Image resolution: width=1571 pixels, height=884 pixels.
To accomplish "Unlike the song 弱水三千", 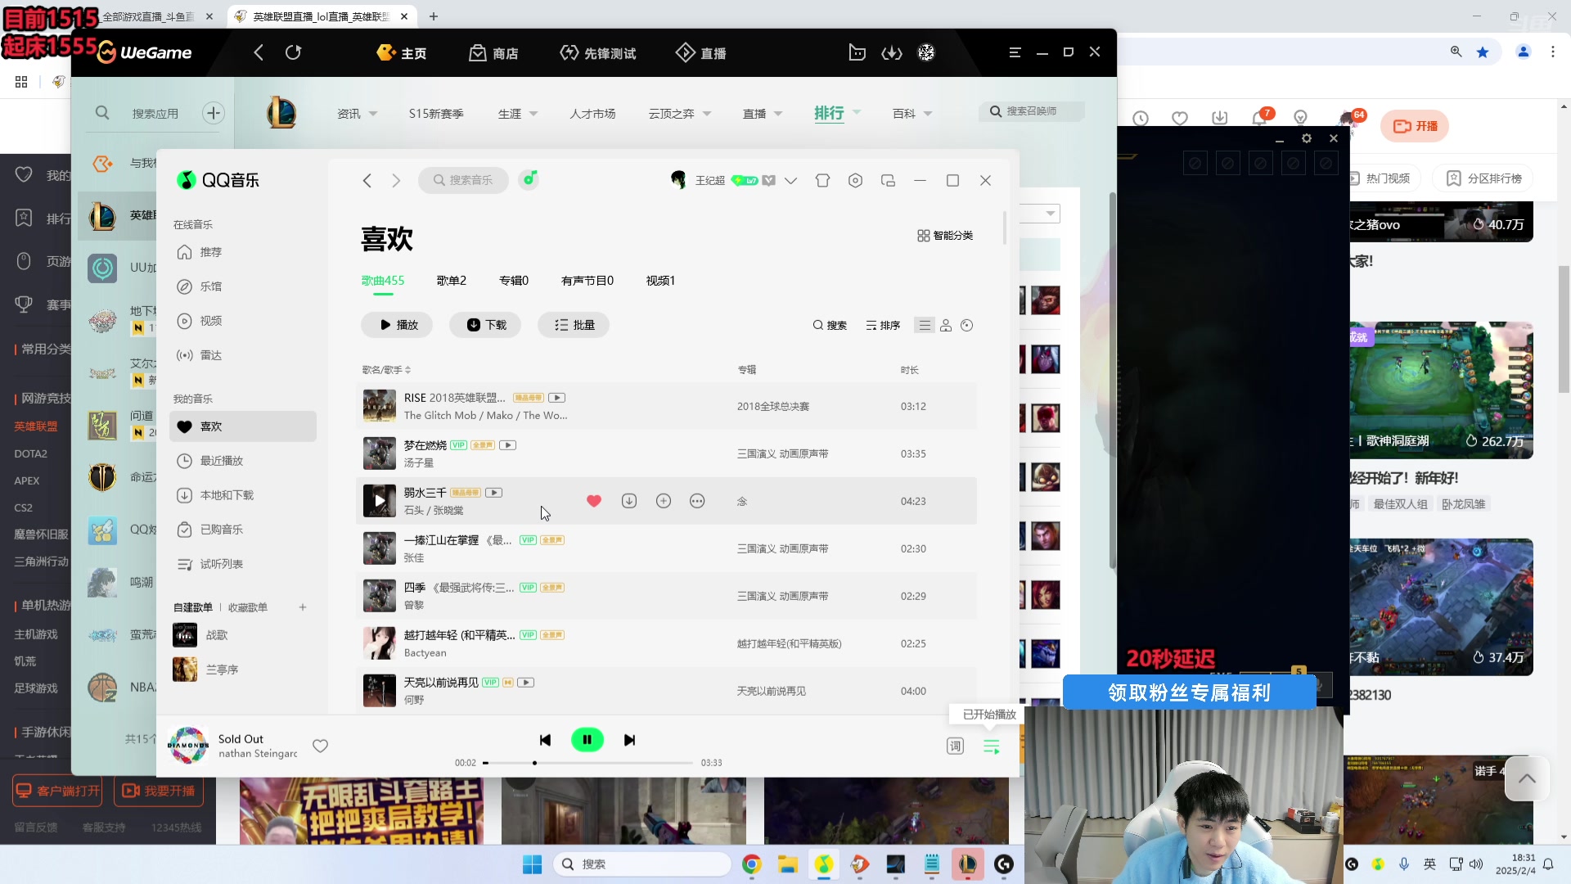I will tap(594, 501).
